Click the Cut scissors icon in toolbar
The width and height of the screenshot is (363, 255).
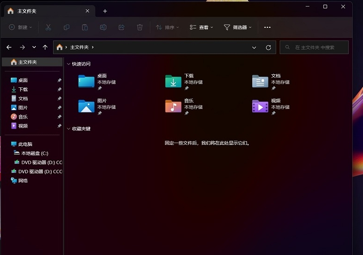tap(48, 27)
